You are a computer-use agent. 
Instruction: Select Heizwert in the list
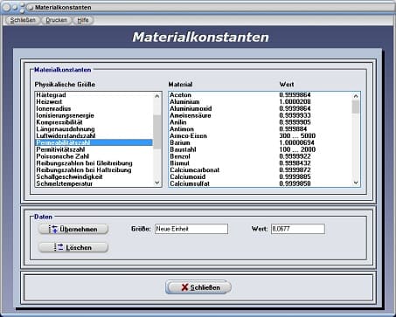[x=94, y=101]
